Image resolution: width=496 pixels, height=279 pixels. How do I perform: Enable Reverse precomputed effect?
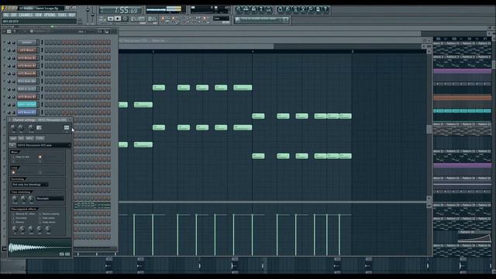14,222
